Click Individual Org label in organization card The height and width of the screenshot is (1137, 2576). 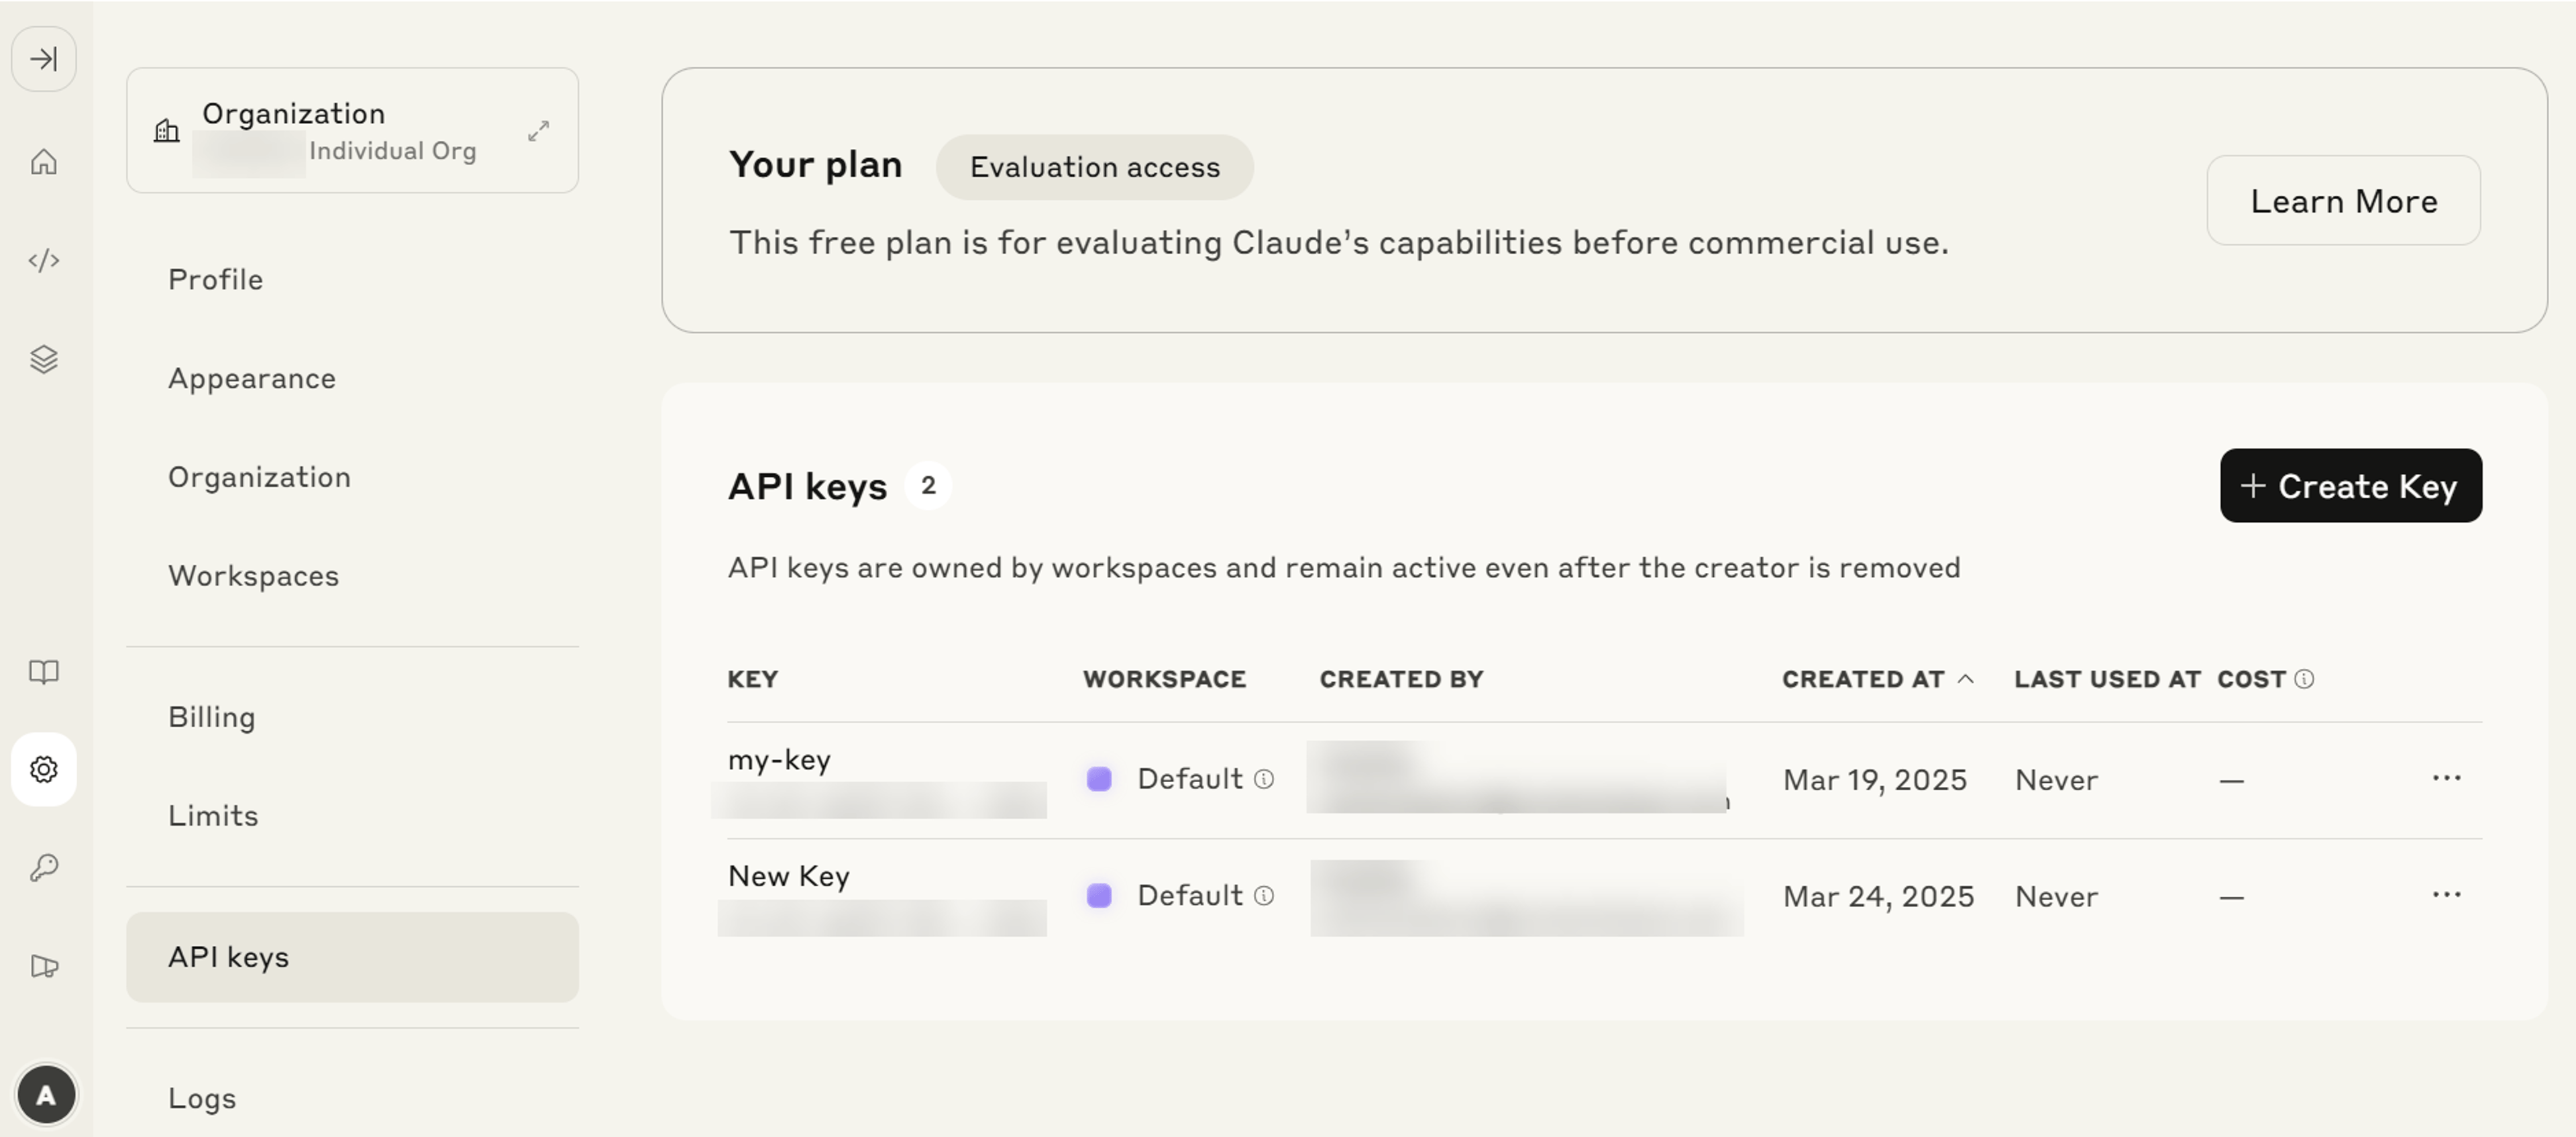click(393, 151)
